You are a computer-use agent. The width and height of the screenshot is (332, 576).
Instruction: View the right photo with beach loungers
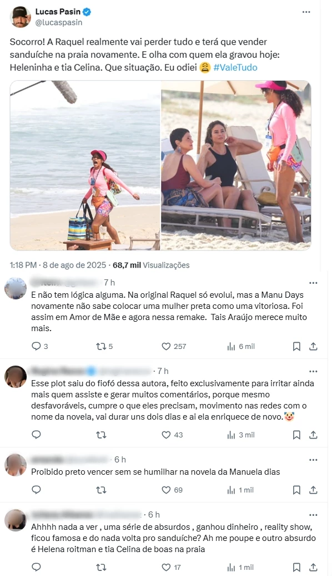click(x=236, y=165)
